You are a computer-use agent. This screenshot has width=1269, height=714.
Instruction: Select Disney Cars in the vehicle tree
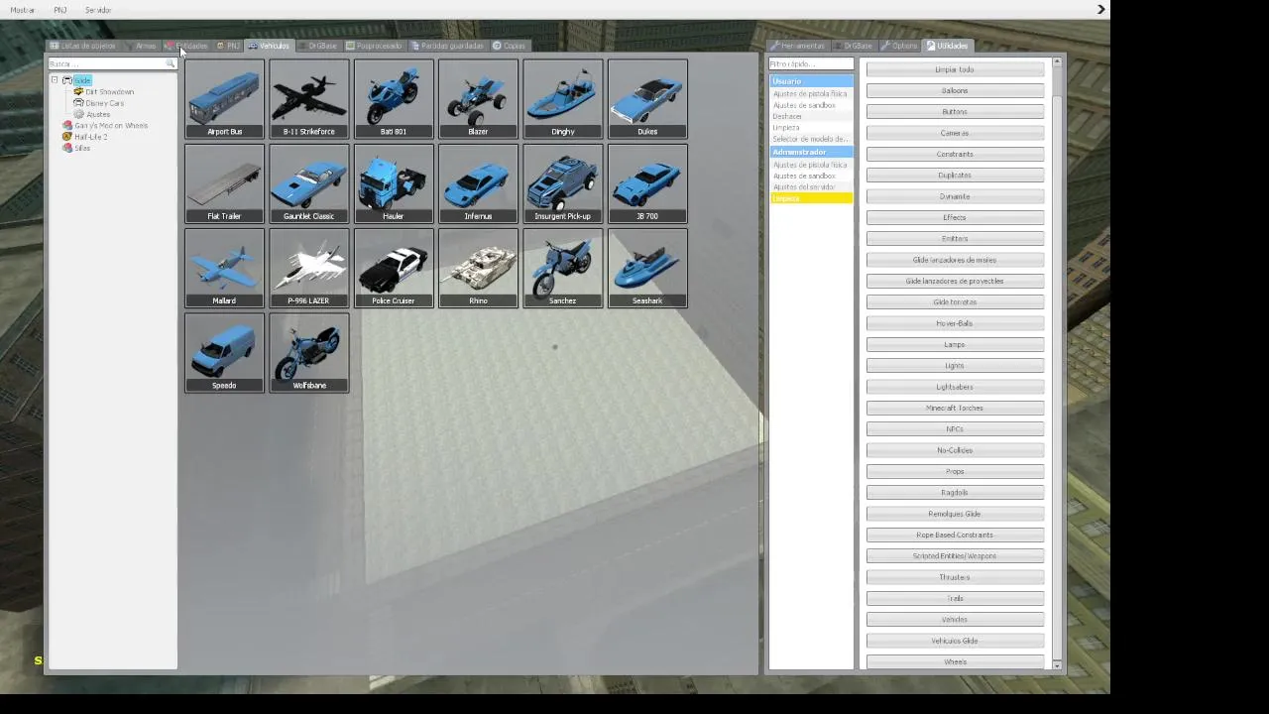point(104,103)
